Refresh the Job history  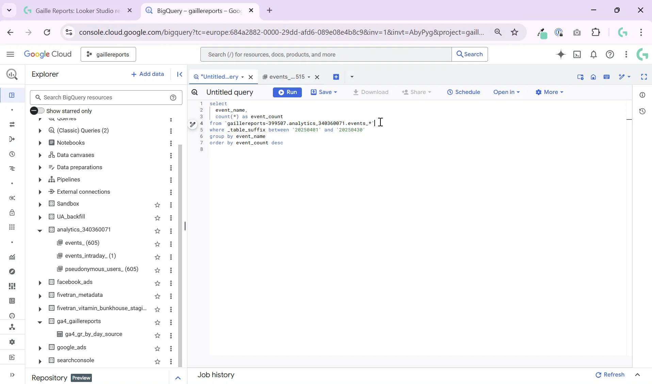pyautogui.click(x=610, y=375)
